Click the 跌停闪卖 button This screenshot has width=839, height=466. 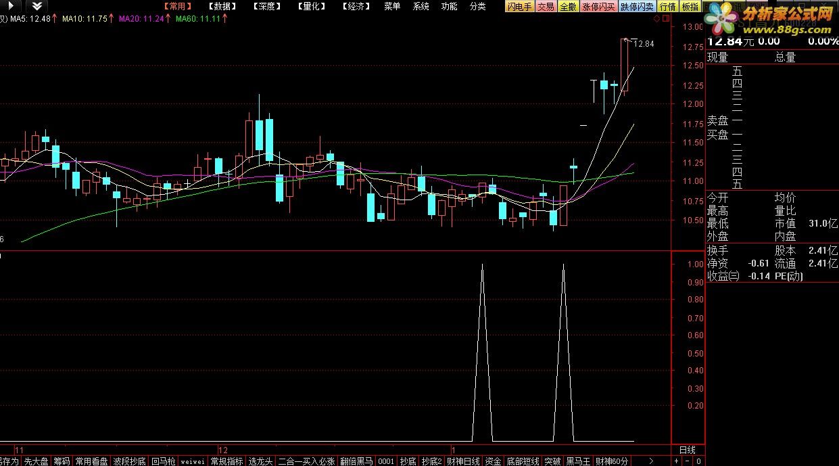(637, 7)
